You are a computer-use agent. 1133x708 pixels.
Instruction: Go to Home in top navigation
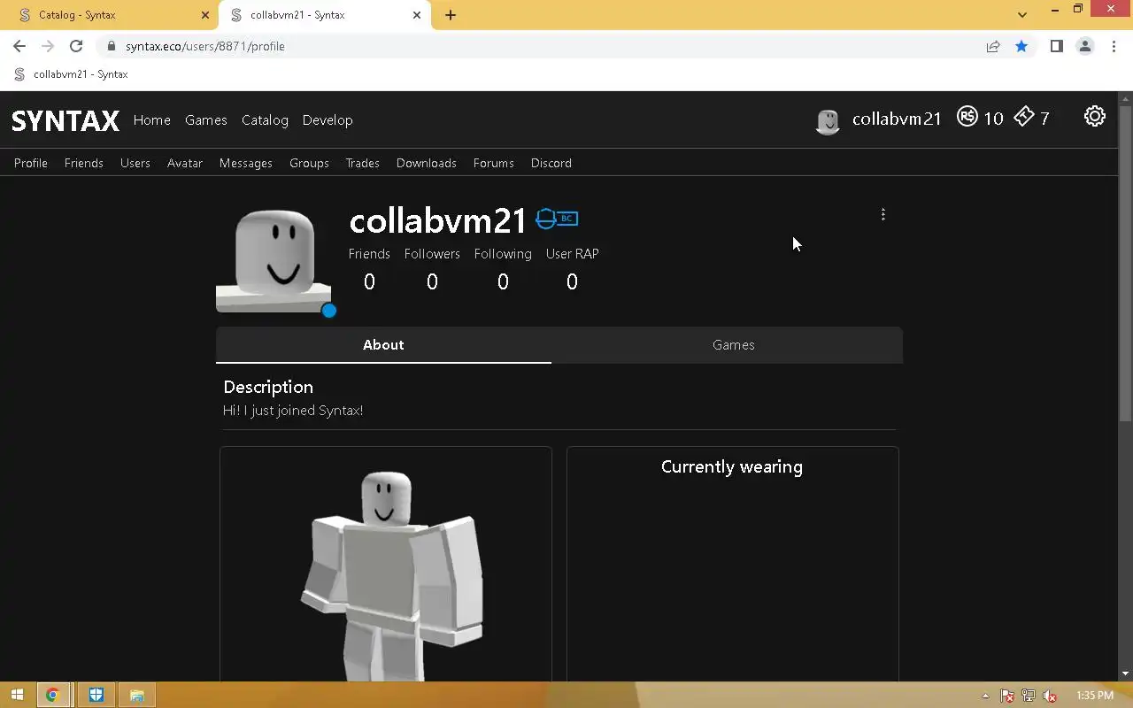[152, 120]
